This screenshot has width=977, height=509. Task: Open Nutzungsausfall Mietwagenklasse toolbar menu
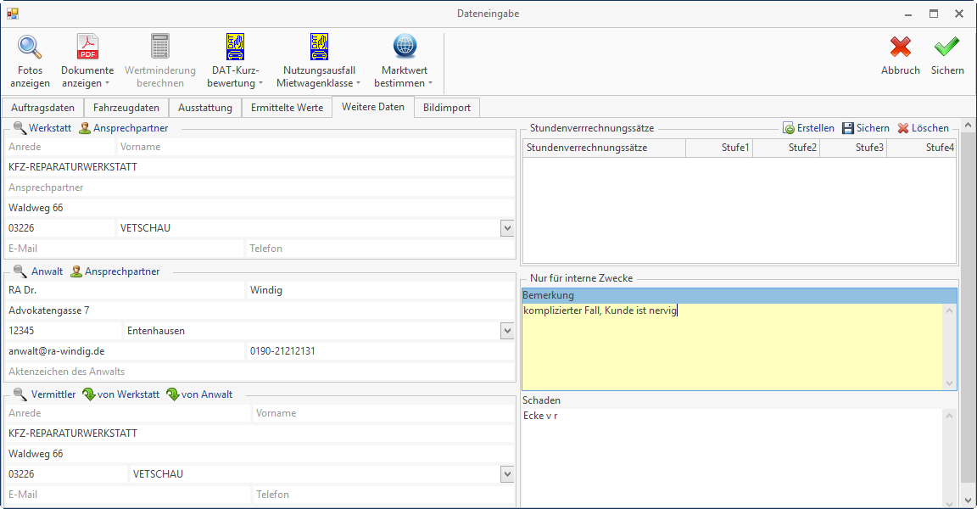[318, 61]
